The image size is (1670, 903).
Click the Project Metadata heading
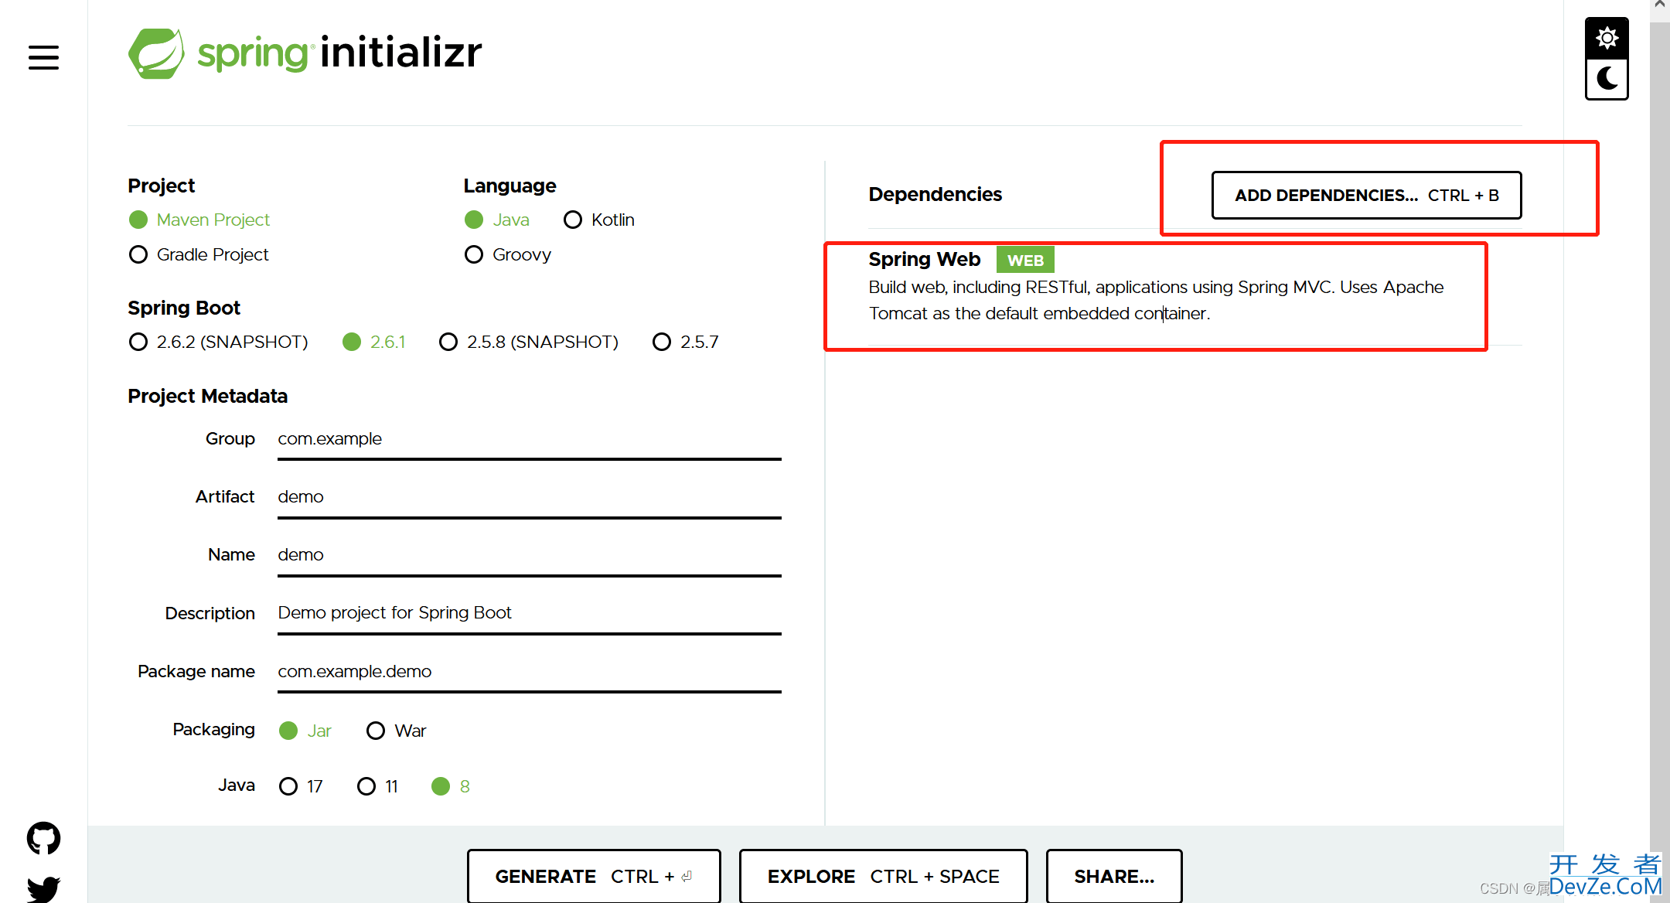207,396
